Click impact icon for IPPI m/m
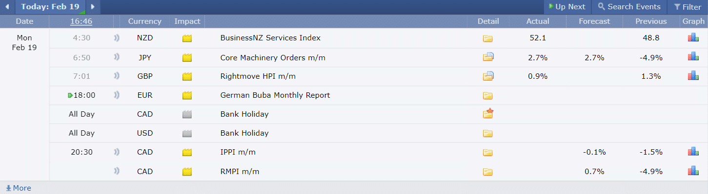708x194 pixels. (187, 153)
